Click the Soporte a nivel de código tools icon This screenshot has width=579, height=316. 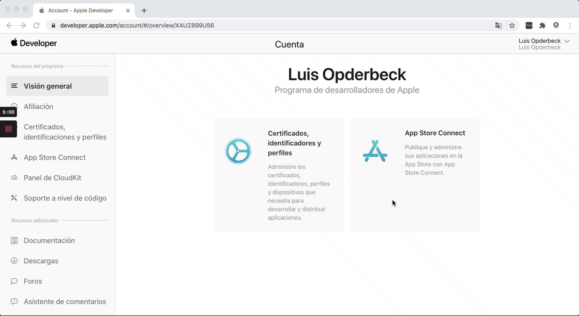point(14,198)
